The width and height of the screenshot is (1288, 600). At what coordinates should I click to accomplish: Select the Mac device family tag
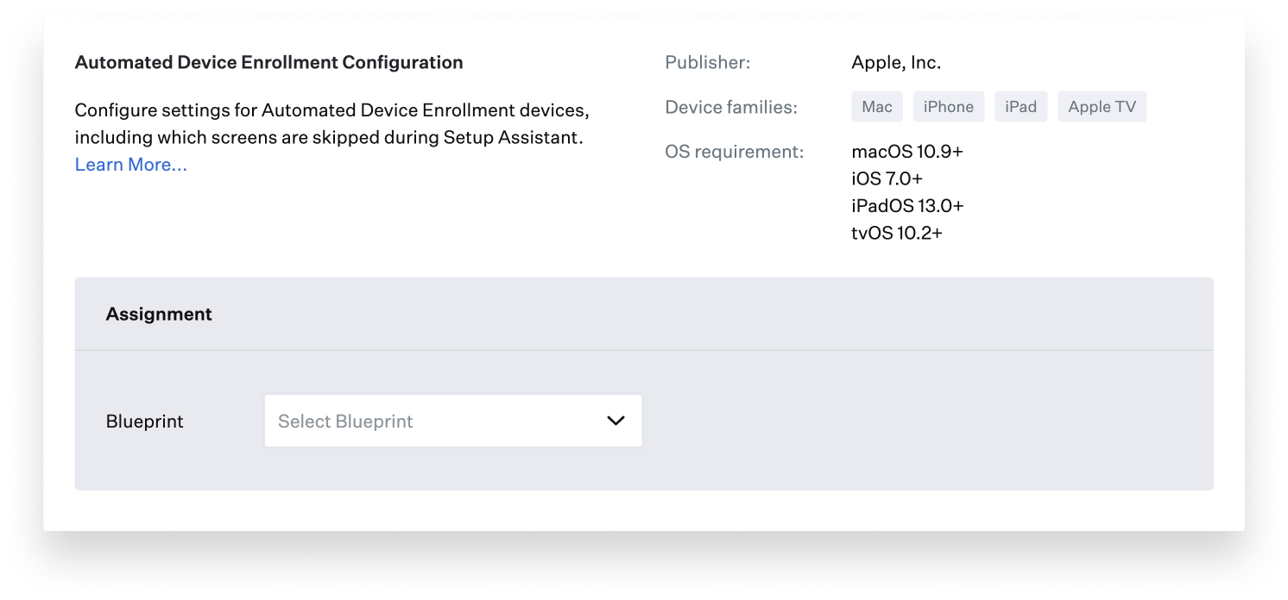click(x=876, y=107)
